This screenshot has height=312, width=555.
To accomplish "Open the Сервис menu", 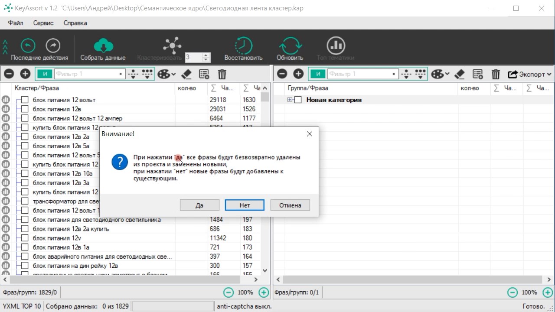I will (43, 23).
